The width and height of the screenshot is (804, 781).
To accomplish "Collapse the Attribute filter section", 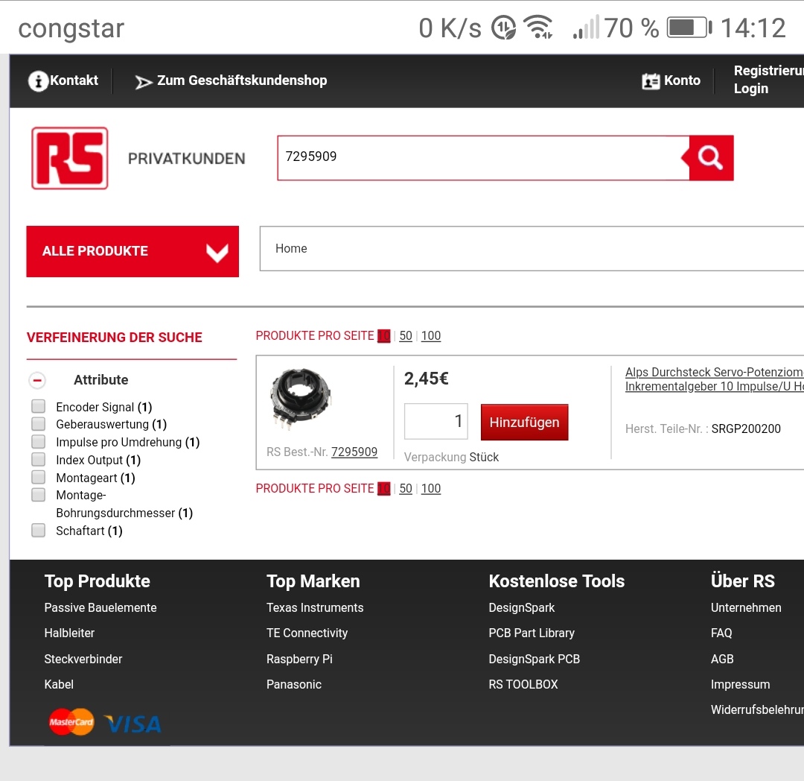I will [x=37, y=380].
